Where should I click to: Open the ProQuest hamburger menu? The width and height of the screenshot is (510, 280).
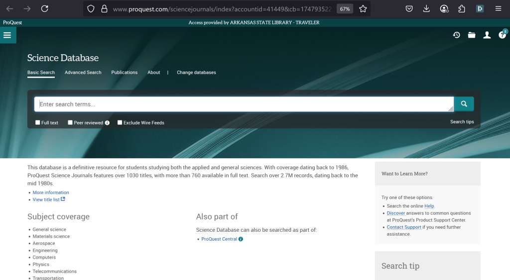pyautogui.click(x=7, y=35)
